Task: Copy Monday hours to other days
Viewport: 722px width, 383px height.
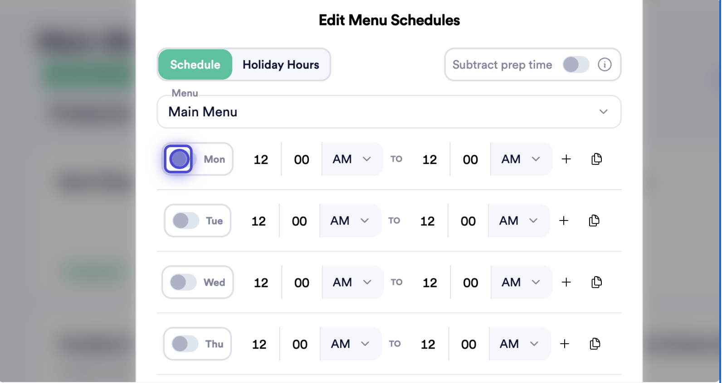Action: click(x=597, y=159)
